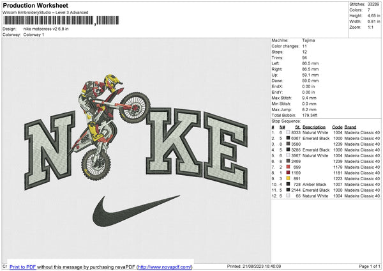Click the Nike swoosh in the design preview
Image resolution: width=383 pixels, height=271 pixels.
click(136, 211)
